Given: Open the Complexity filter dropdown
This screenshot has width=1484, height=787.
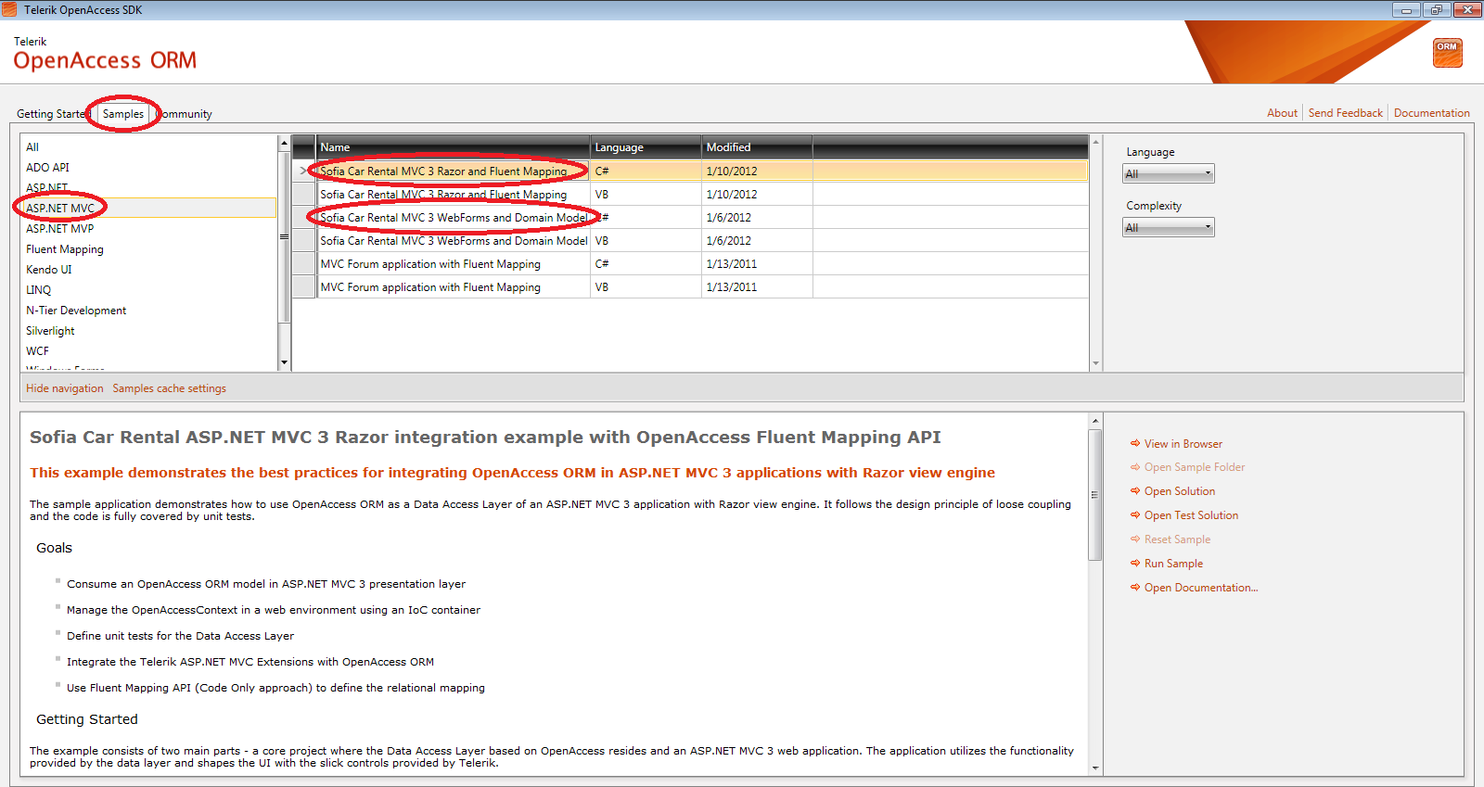Looking at the screenshot, I should [x=1169, y=227].
